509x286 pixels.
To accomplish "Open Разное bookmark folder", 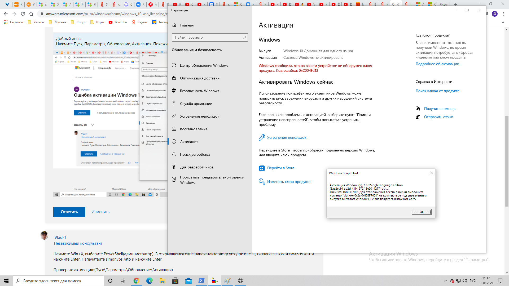I will pyautogui.click(x=36, y=22).
